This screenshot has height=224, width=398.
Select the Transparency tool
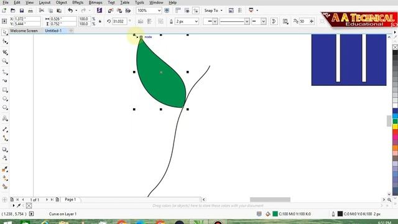(5, 158)
